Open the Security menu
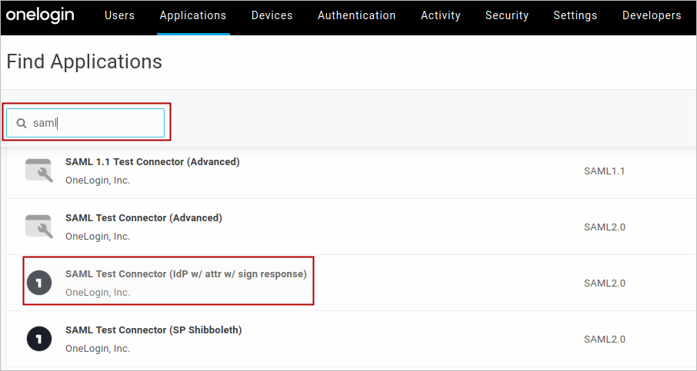The width and height of the screenshot is (697, 371). pos(507,15)
